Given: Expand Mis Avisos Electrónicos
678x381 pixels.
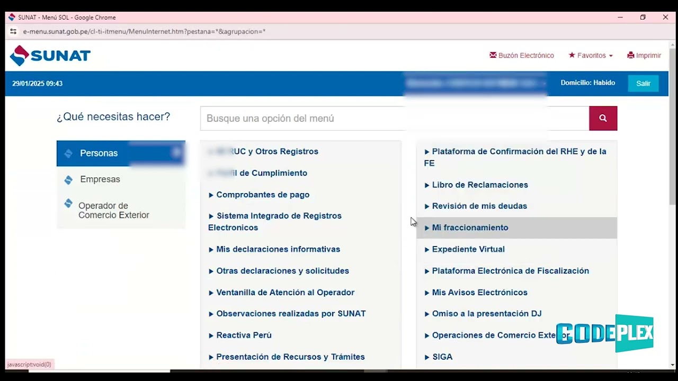Looking at the screenshot, I should [x=476, y=293].
